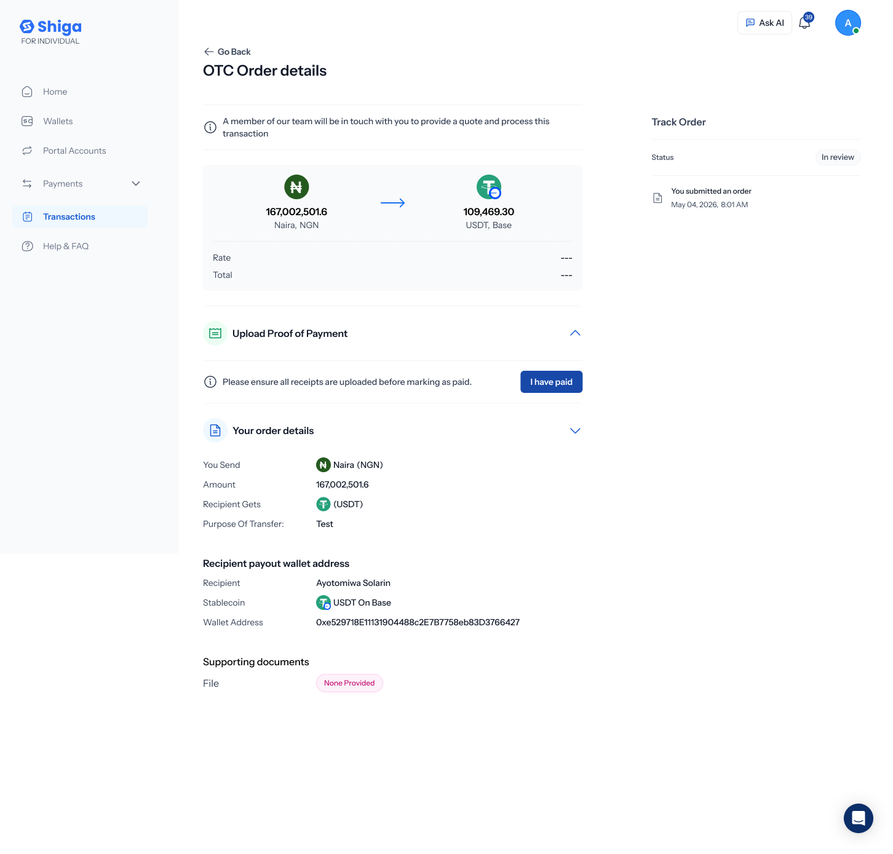Click the Purpose Of Transfer value Test
The image size is (893, 854).
click(325, 524)
